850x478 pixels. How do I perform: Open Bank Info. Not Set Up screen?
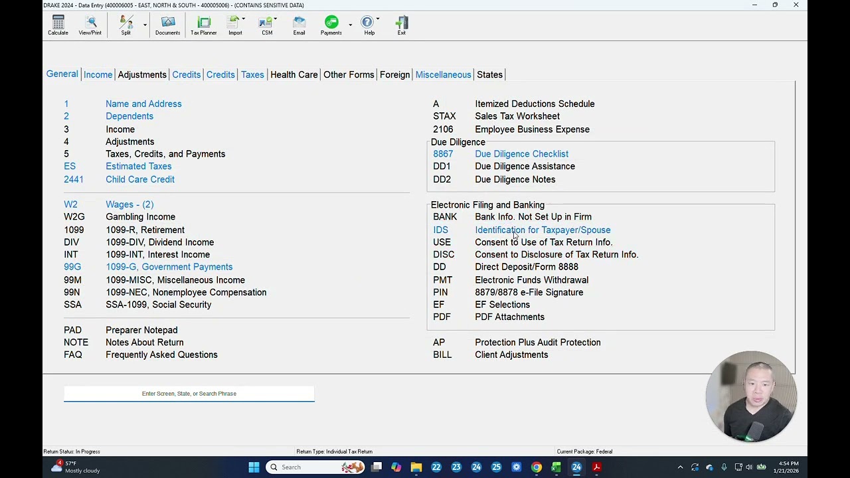(533, 217)
